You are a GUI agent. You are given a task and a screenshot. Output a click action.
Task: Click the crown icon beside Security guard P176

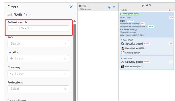click(x=123, y=44)
